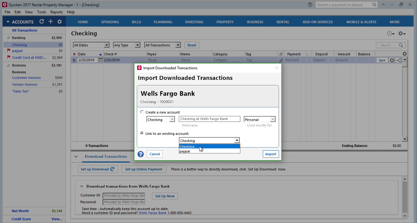
Task: Refresh accounts using the update icon
Action: [x=41, y=22]
